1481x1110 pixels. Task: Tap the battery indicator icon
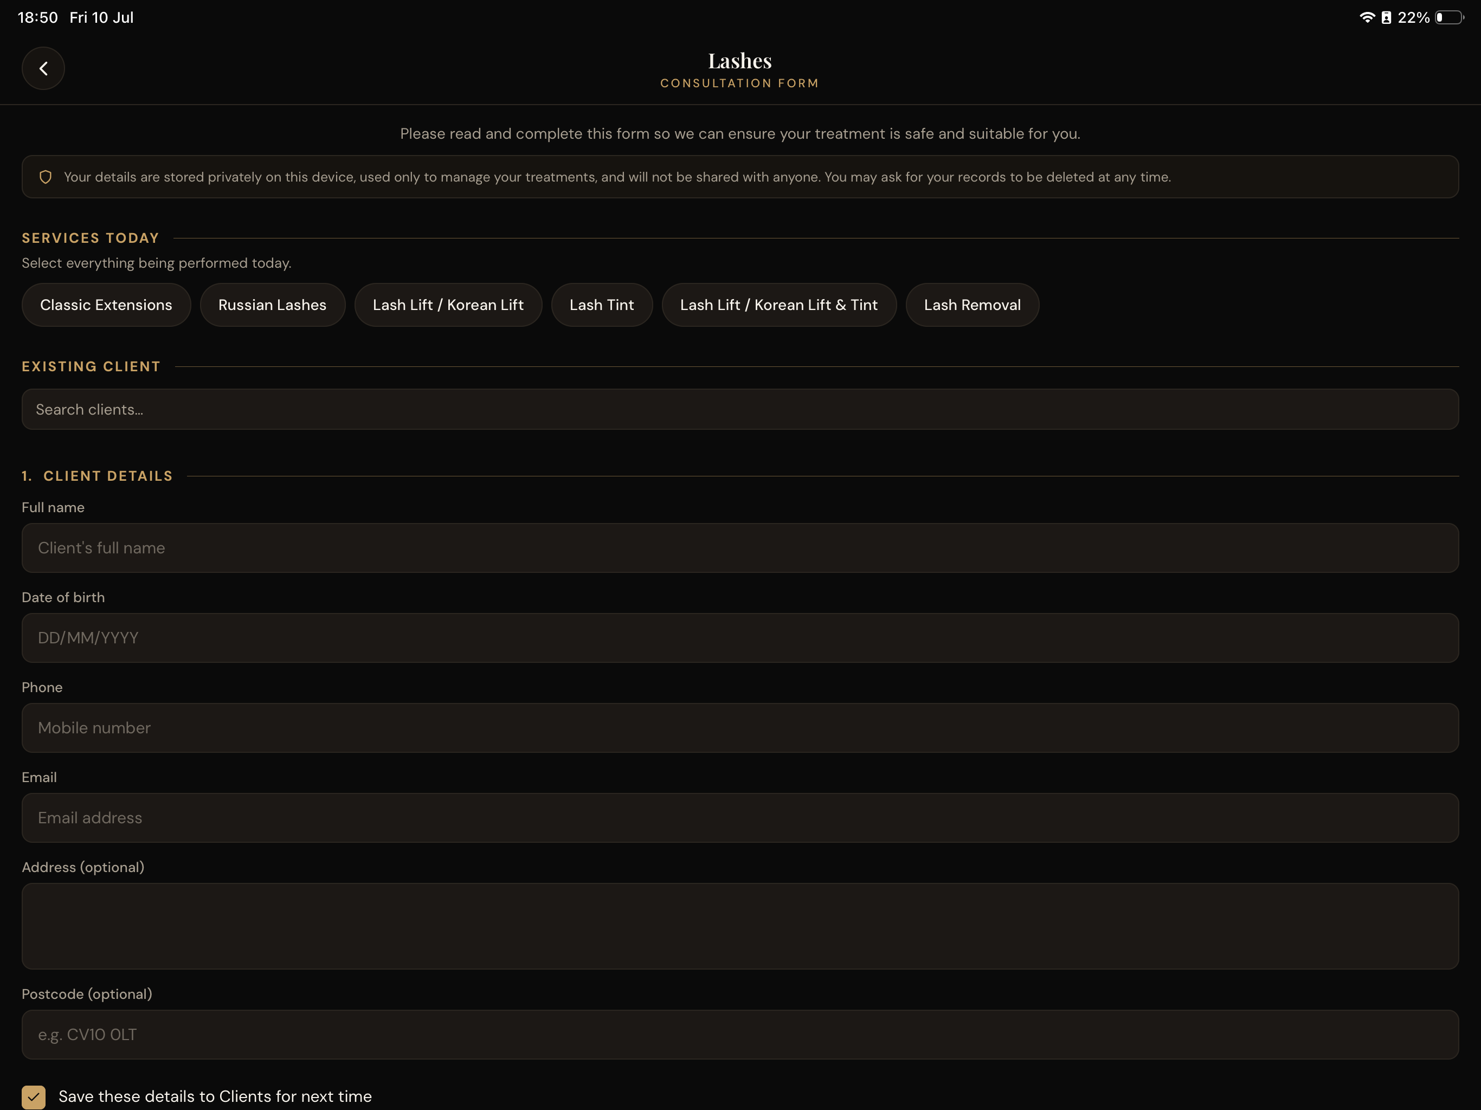1449,17
